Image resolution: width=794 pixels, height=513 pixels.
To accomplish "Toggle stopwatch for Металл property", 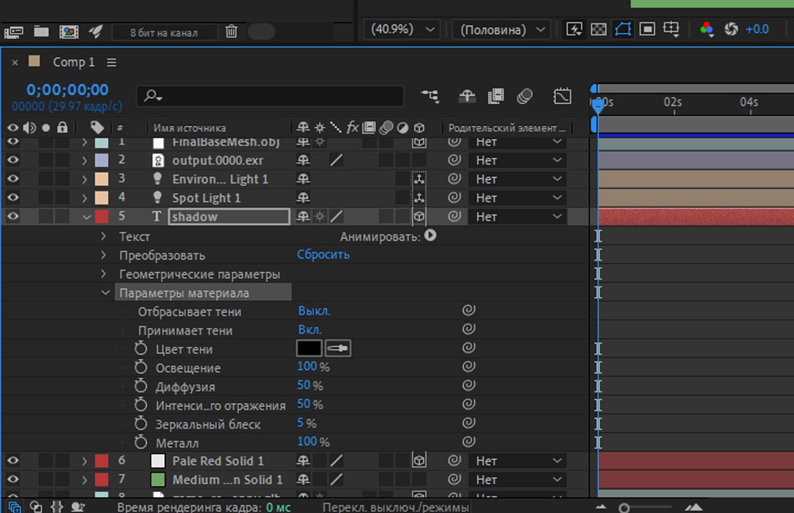I will 141,442.
